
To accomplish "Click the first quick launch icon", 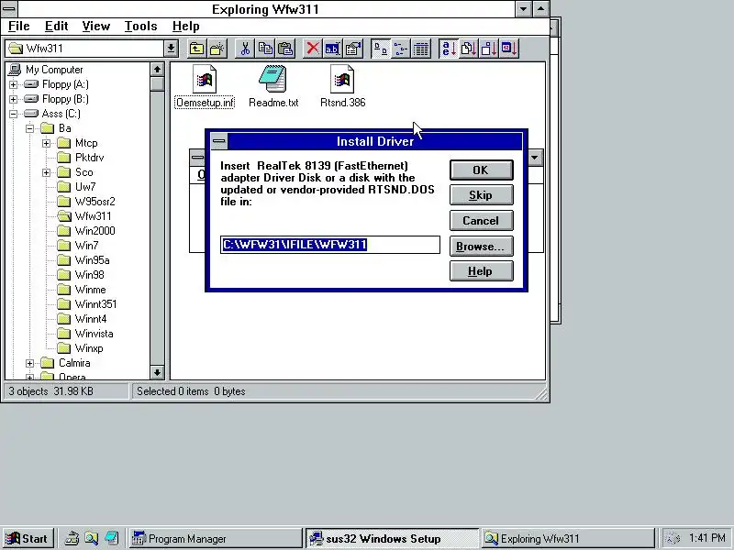I will tap(72, 539).
